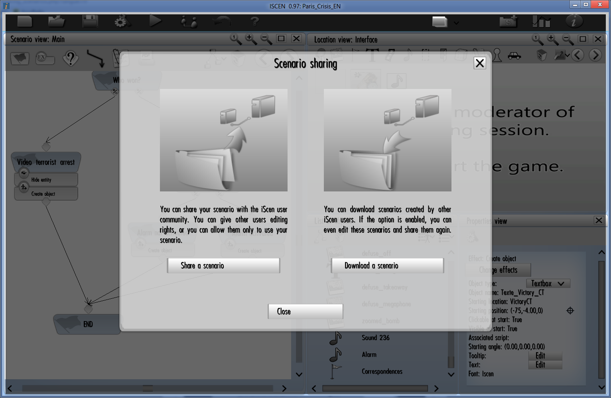Expand the window layout dropdown arrow
This screenshot has width=611, height=398.
coord(456,23)
